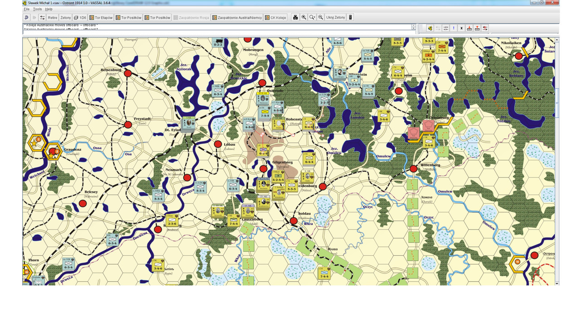Click the step forward arrow icon
This screenshot has height=321, width=580.
(x=34, y=18)
